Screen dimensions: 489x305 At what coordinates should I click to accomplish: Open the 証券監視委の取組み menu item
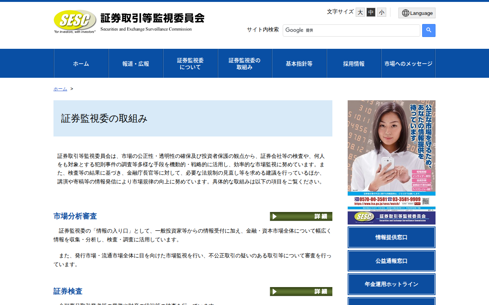click(x=245, y=63)
